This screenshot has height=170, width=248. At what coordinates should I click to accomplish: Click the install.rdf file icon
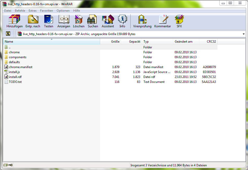[x=6, y=77]
